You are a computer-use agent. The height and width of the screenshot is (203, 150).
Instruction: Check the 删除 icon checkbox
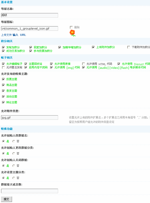click(x=71, y=27)
